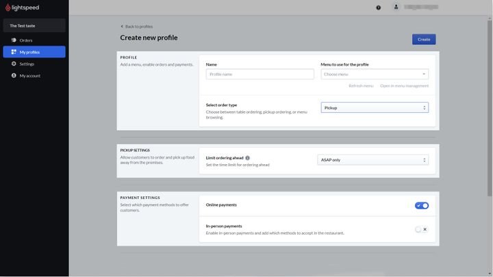The height and width of the screenshot is (277, 493).
Task: Go back to profiles link
Action: [138, 27]
